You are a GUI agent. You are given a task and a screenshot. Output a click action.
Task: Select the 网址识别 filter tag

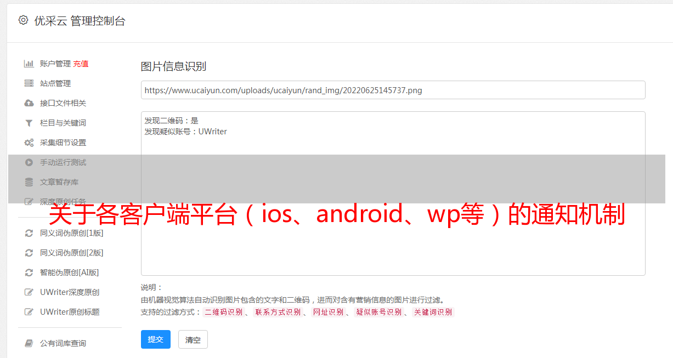point(328,312)
